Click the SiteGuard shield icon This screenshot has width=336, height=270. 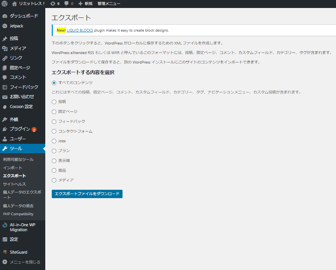pos(5,252)
